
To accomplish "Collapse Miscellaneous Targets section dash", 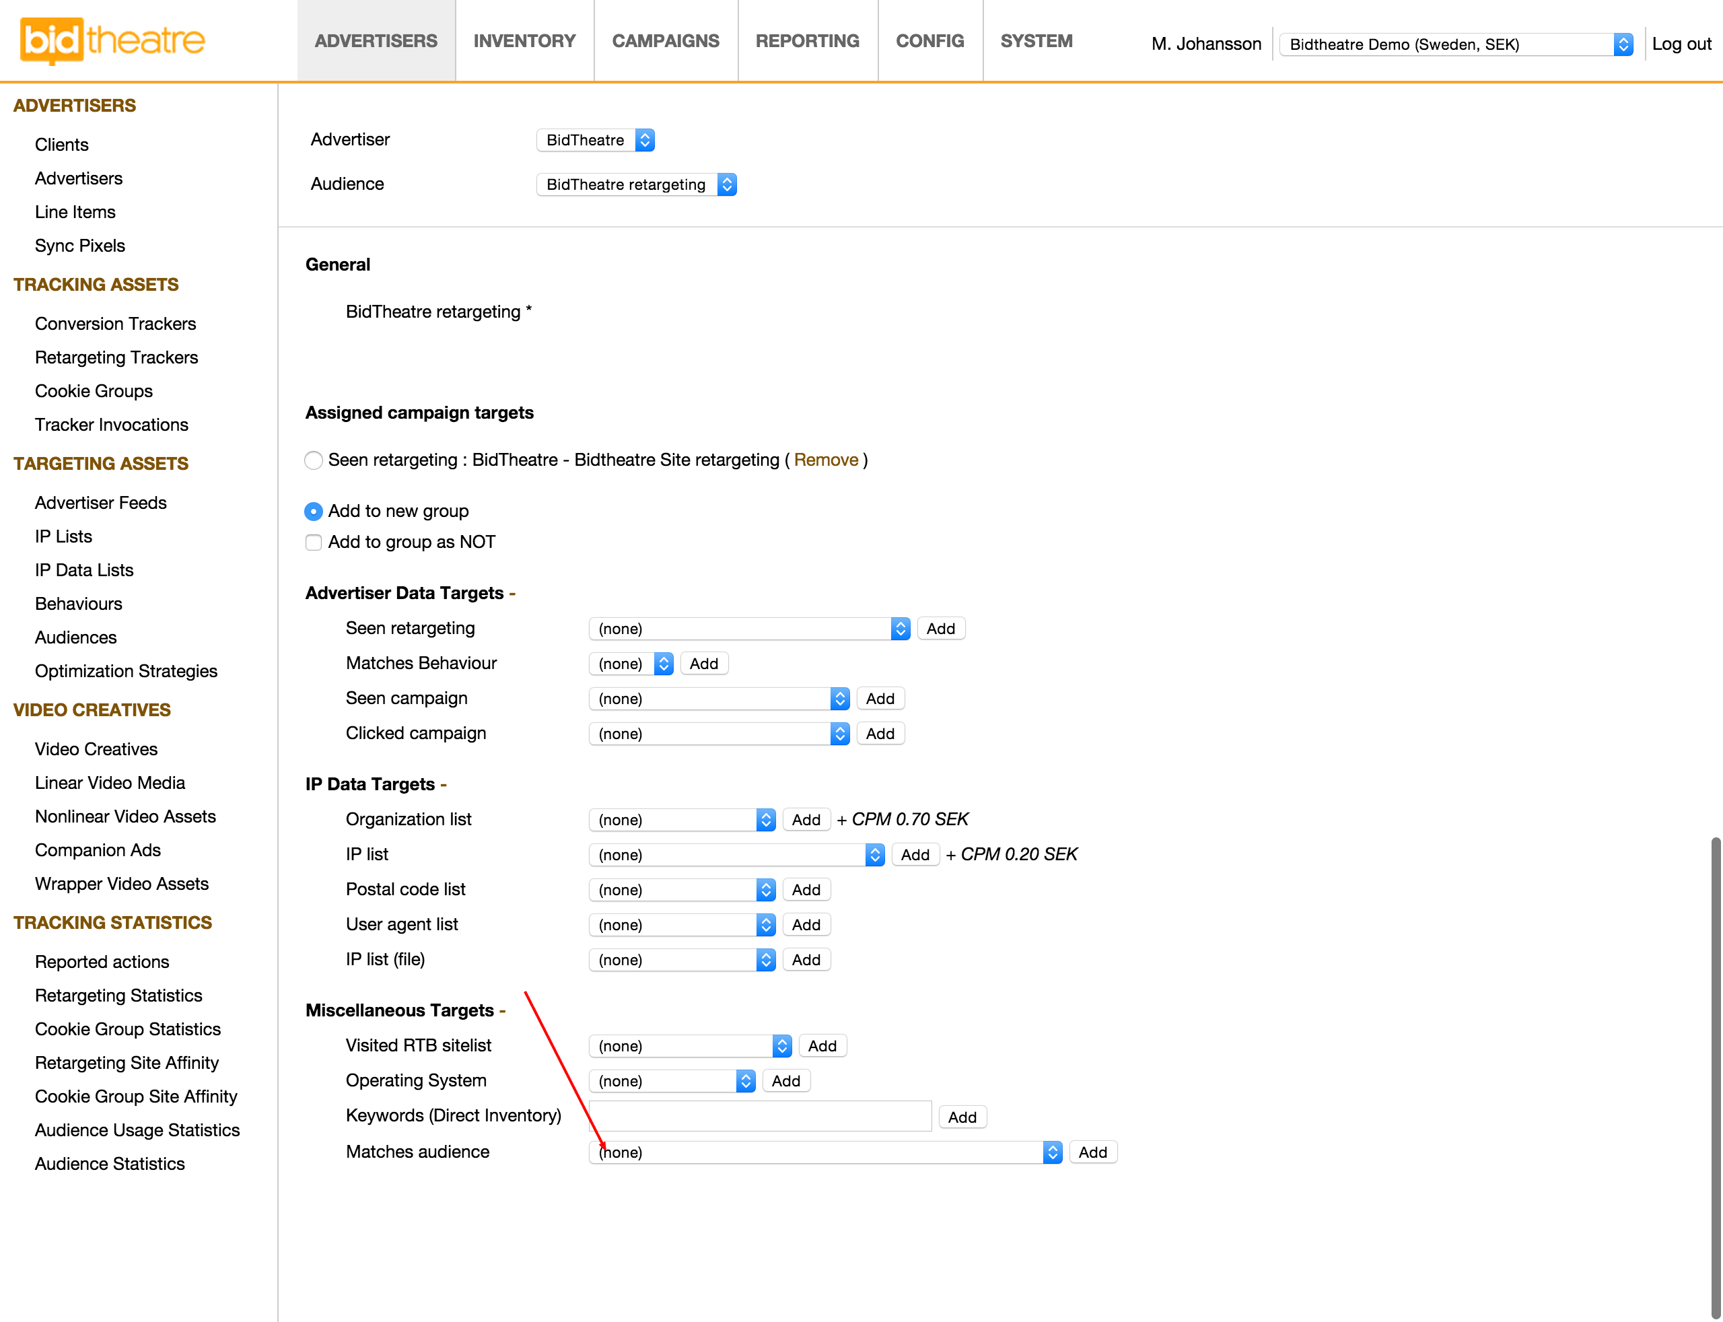I will point(503,1010).
